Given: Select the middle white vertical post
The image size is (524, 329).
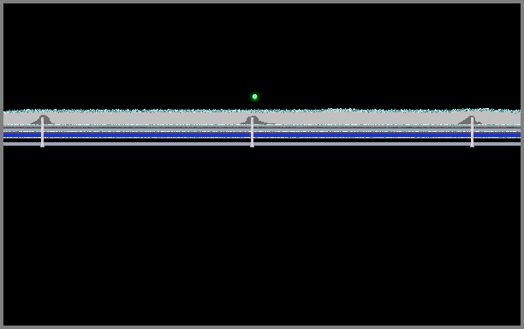Looking at the screenshot, I should click(253, 132).
